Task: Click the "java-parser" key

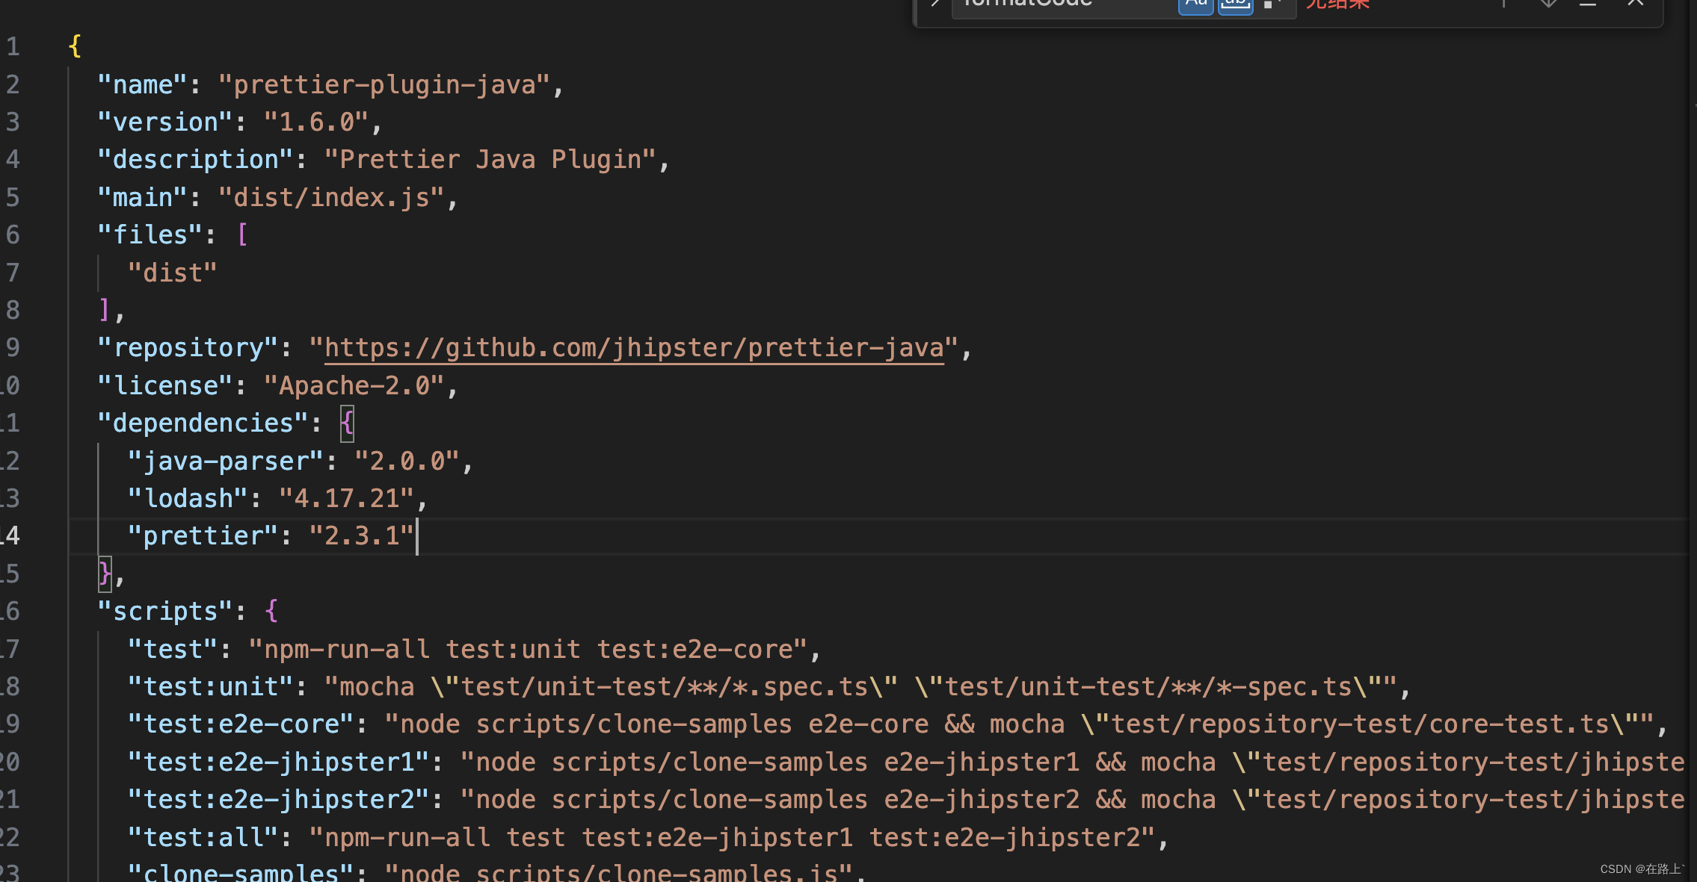Action: pos(225,462)
